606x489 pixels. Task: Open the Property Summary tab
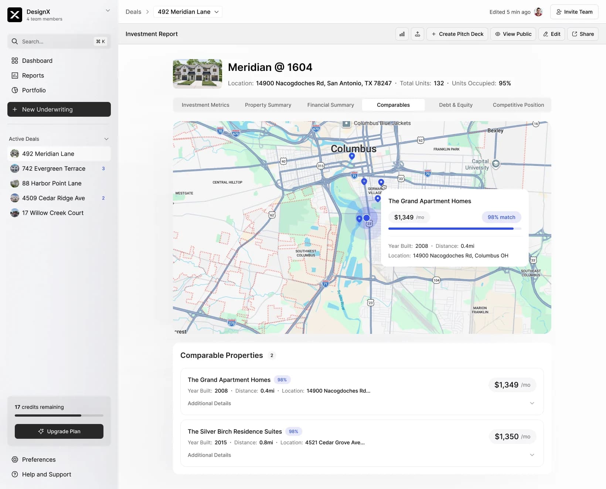(268, 105)
